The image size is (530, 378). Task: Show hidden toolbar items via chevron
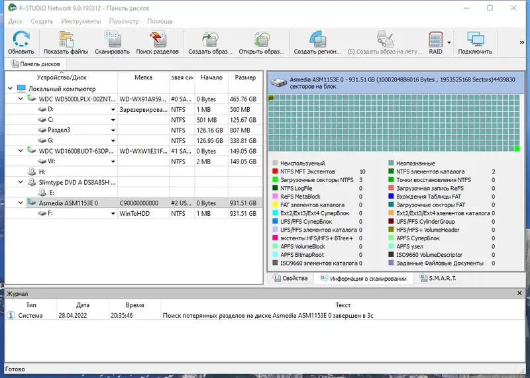[522, 42]
